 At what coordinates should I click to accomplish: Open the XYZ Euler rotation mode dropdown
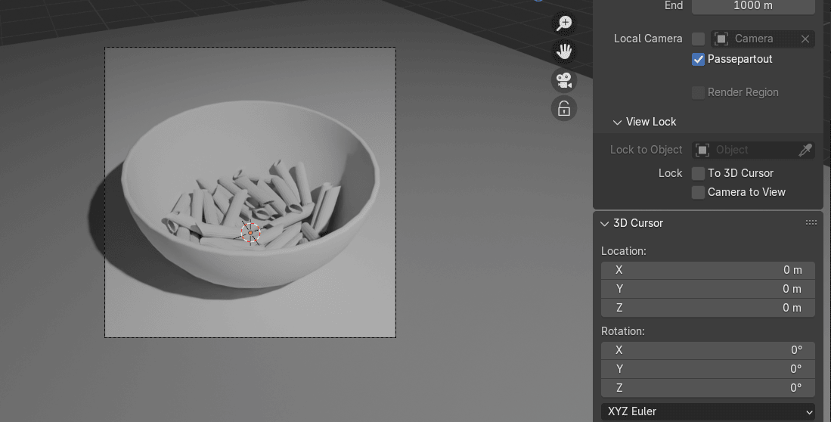coord(708,411)
